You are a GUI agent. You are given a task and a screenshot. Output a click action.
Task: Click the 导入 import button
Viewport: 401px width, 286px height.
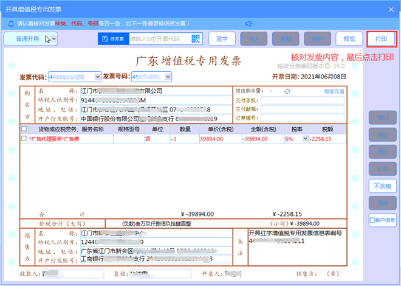coord(254,39)
